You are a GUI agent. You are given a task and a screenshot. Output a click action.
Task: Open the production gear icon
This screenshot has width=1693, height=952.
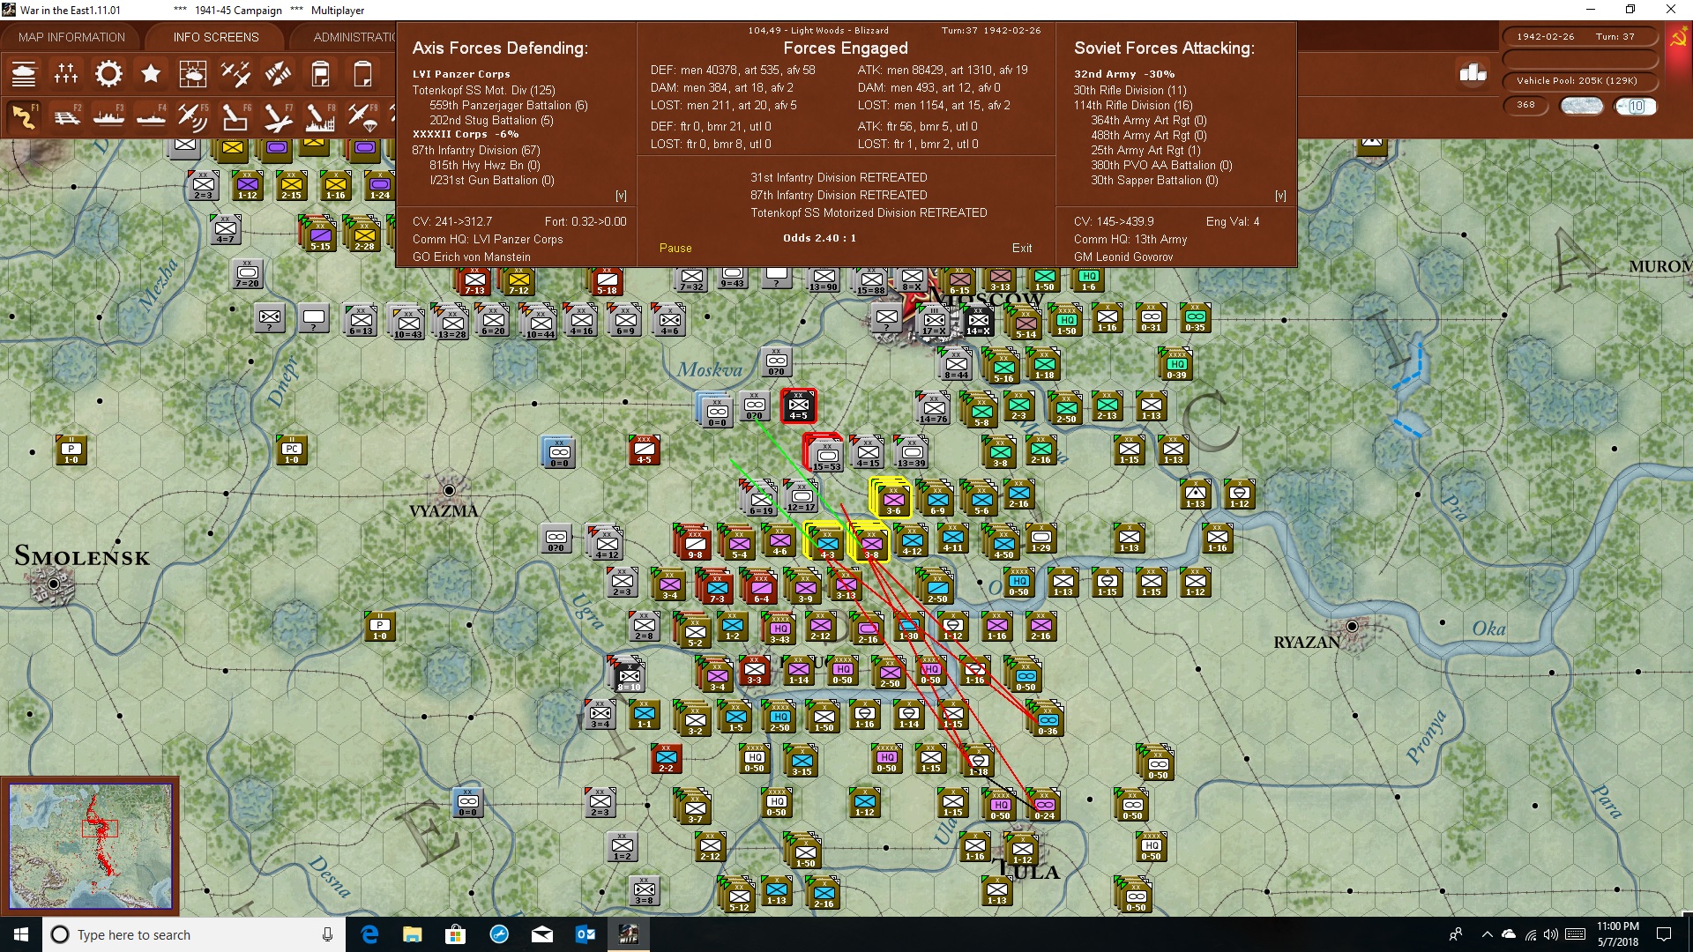pyautogui.click(x=108, y=74)
